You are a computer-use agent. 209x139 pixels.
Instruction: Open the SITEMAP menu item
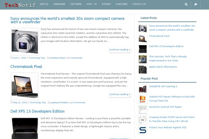click(106, 4)
